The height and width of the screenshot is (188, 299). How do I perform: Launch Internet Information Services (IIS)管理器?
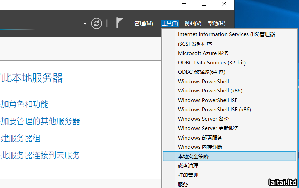226,34
